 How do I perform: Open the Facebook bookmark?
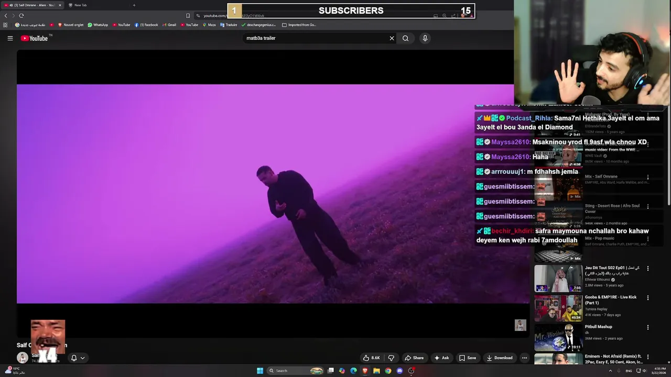click(146, 25)
